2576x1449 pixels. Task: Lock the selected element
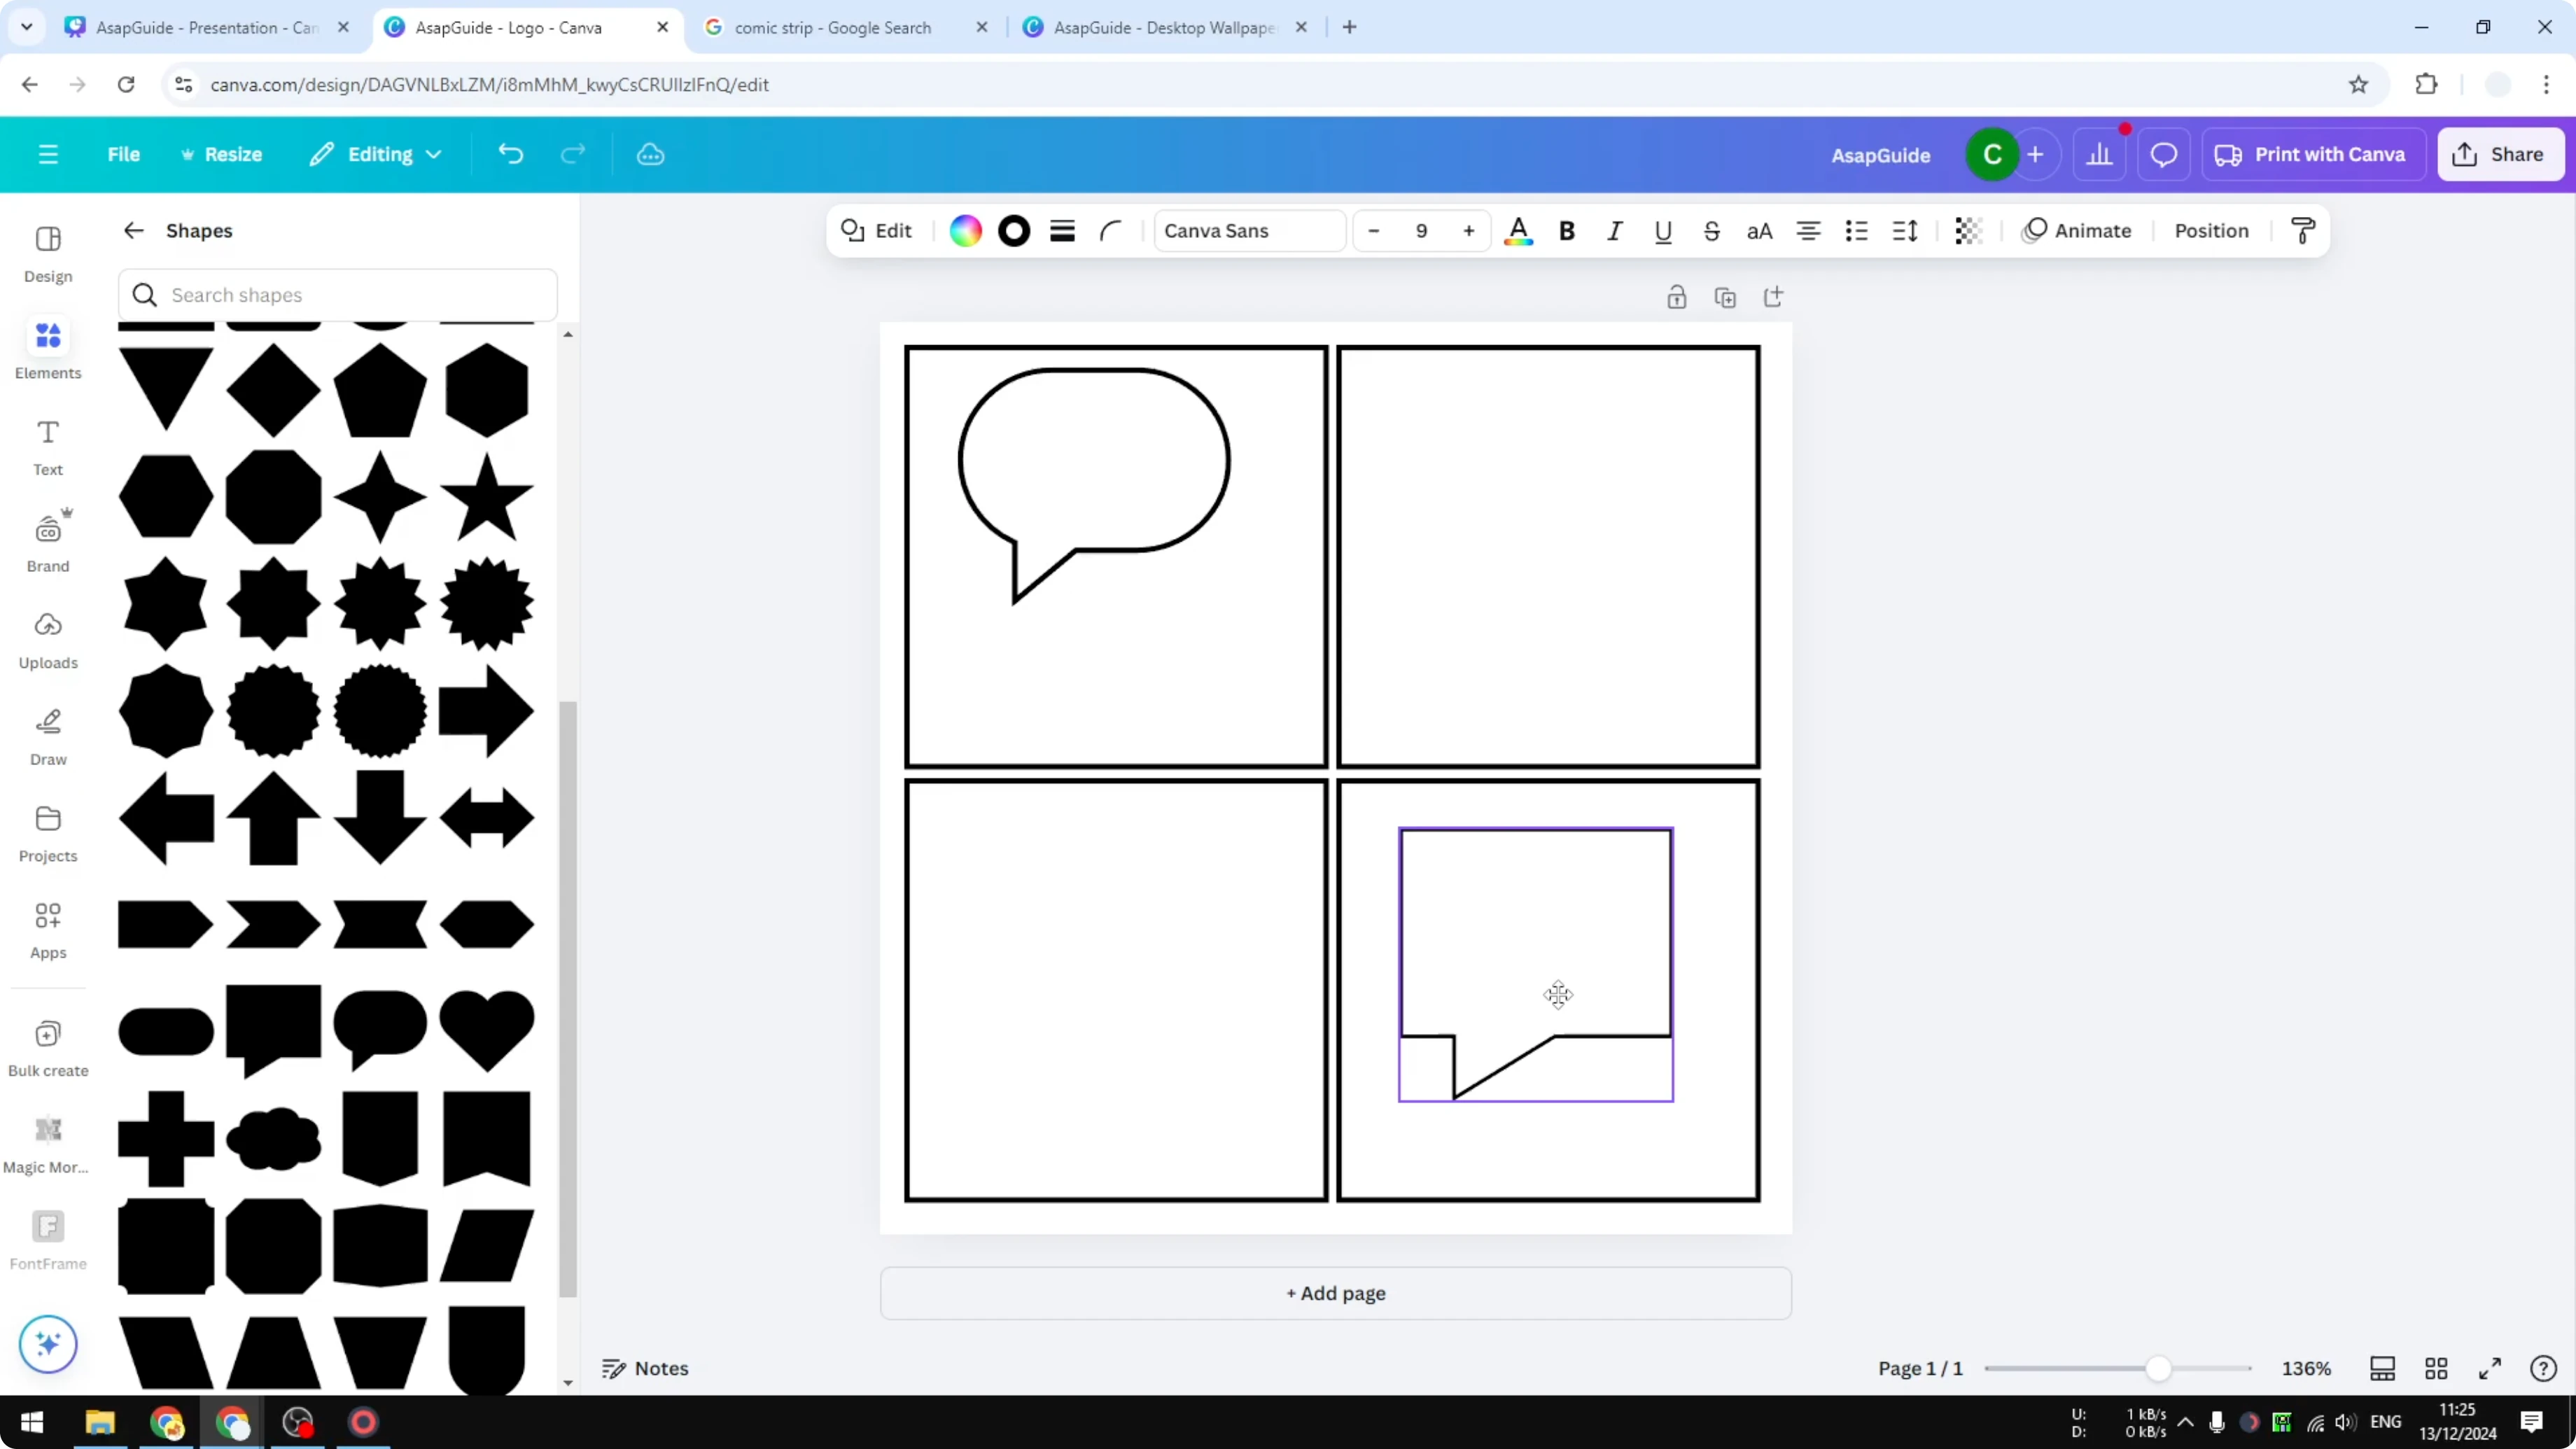[1677, 297]
